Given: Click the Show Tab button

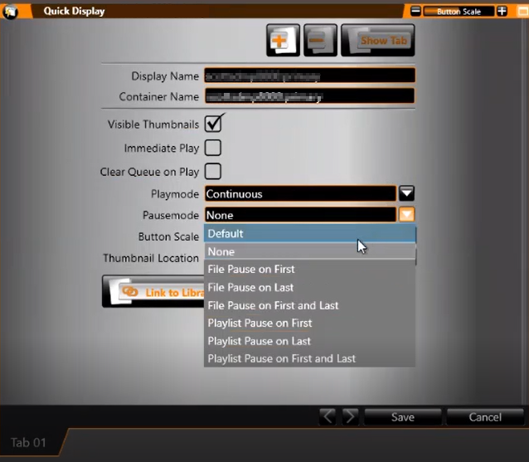Looking at the screenshot, I should pyautogui.click(x=378, y=40).
